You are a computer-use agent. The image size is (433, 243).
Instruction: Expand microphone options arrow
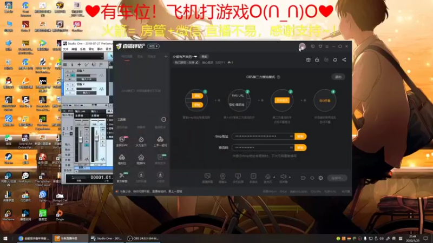click(274, 177)
